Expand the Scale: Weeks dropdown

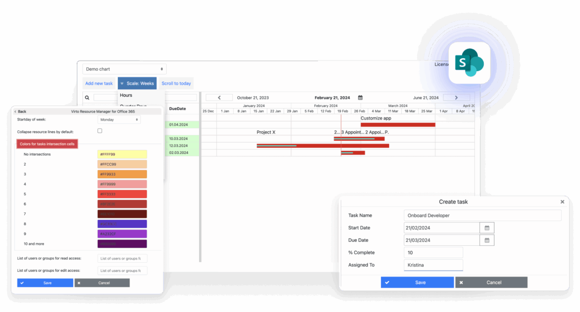click(x=137, y=83)
